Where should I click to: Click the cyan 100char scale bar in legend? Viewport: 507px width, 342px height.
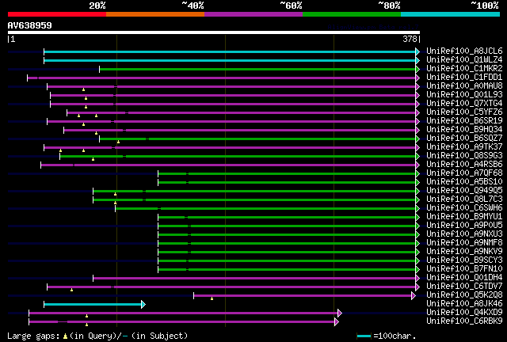pos(364,336)
